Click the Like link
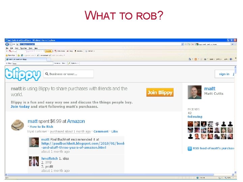The height and width of the screenshot is (182, 243). 114,131
